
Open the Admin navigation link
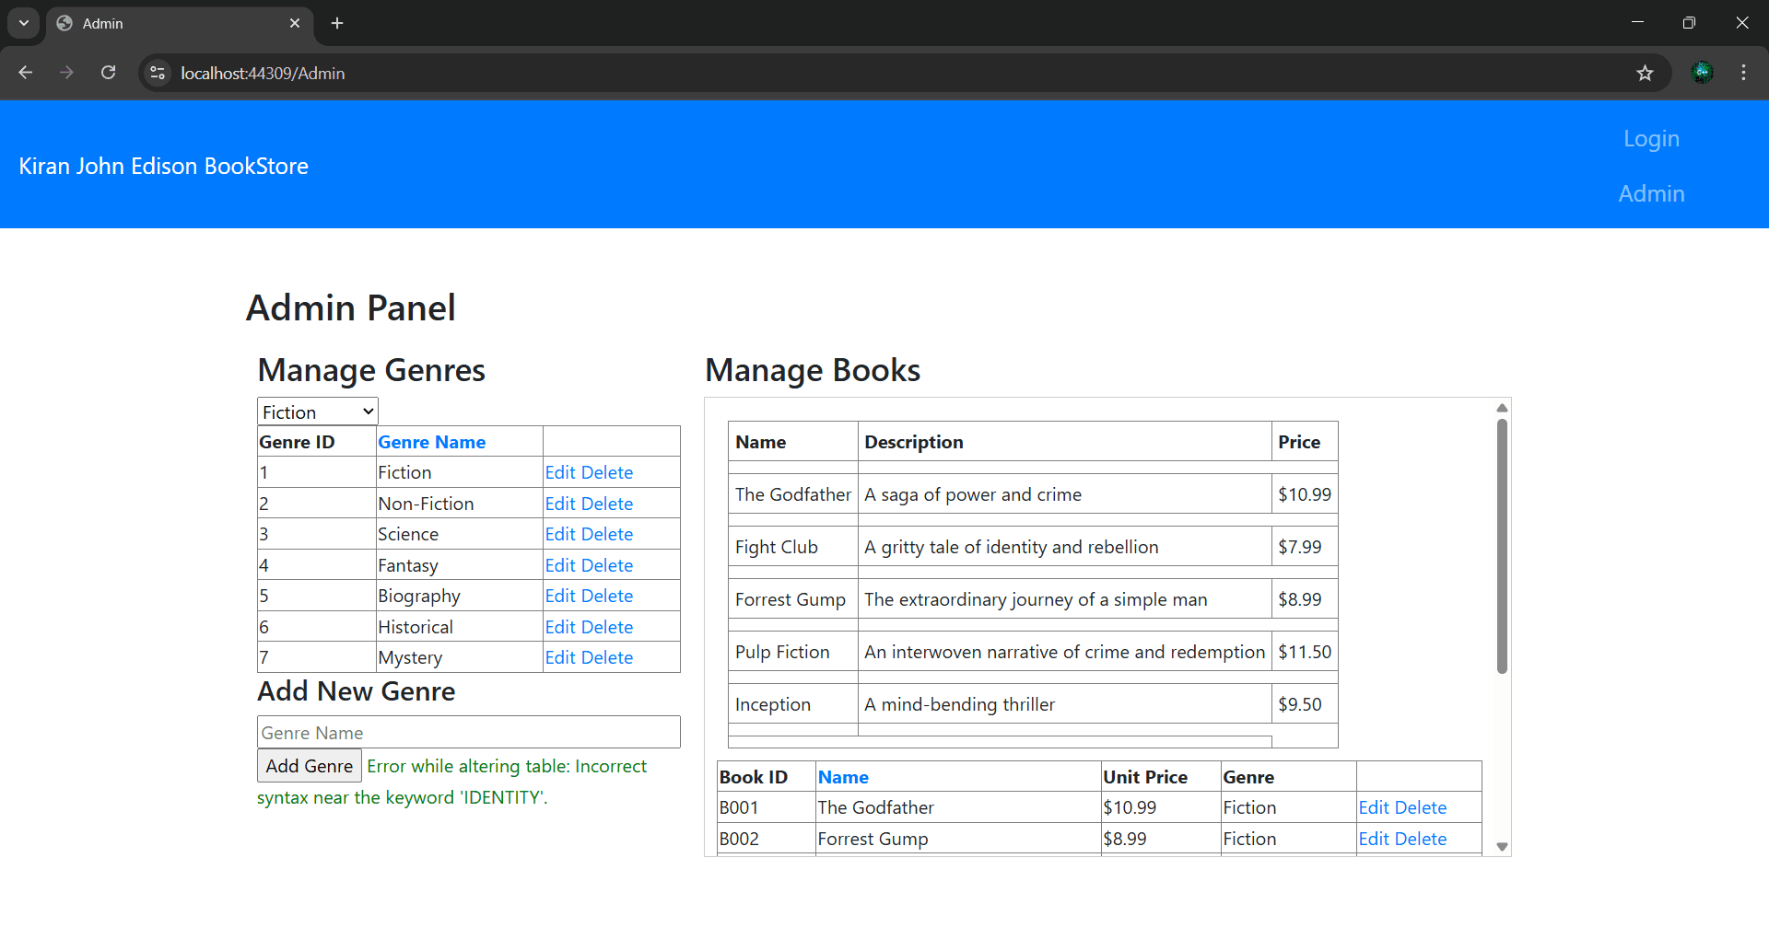(1651, 193)
